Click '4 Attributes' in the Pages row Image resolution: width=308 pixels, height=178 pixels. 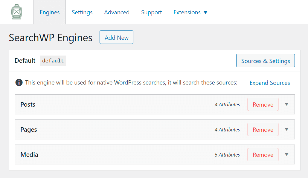(x=227, y=130)
